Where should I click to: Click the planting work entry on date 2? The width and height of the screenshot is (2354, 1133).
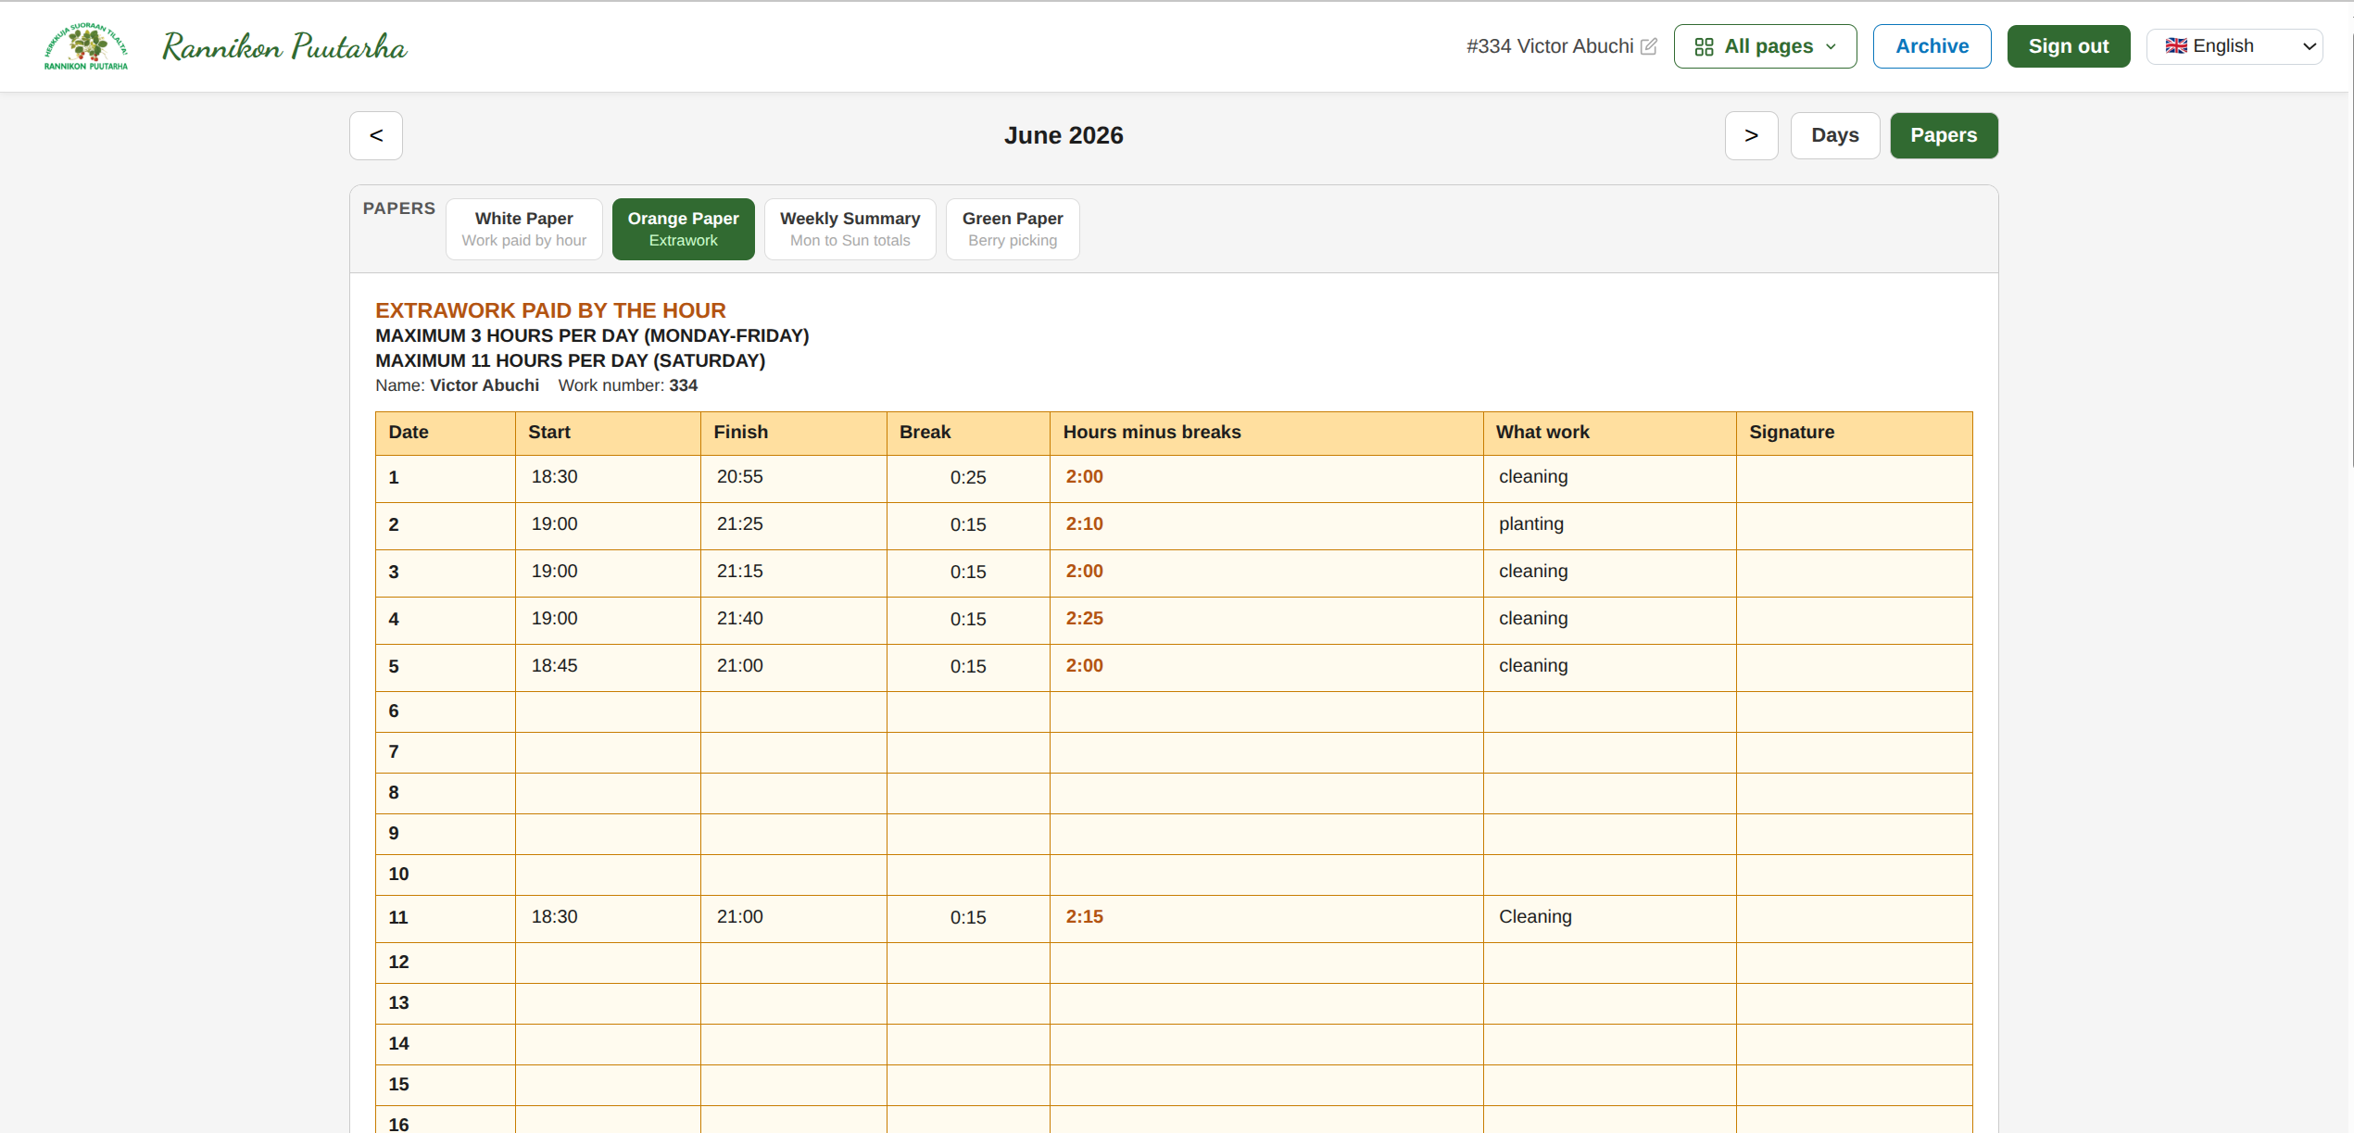pyautogui.click(x=1531, y=524)
